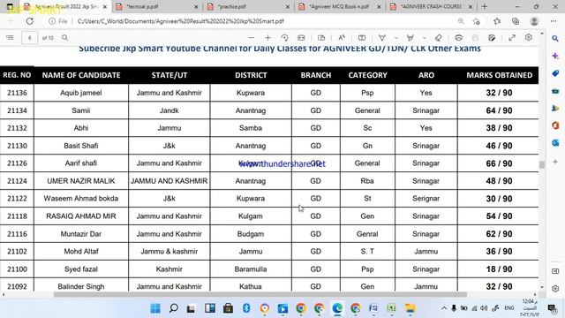Click the Muntazir Dar name cell
565x318 pixels.
click(81, 234)
